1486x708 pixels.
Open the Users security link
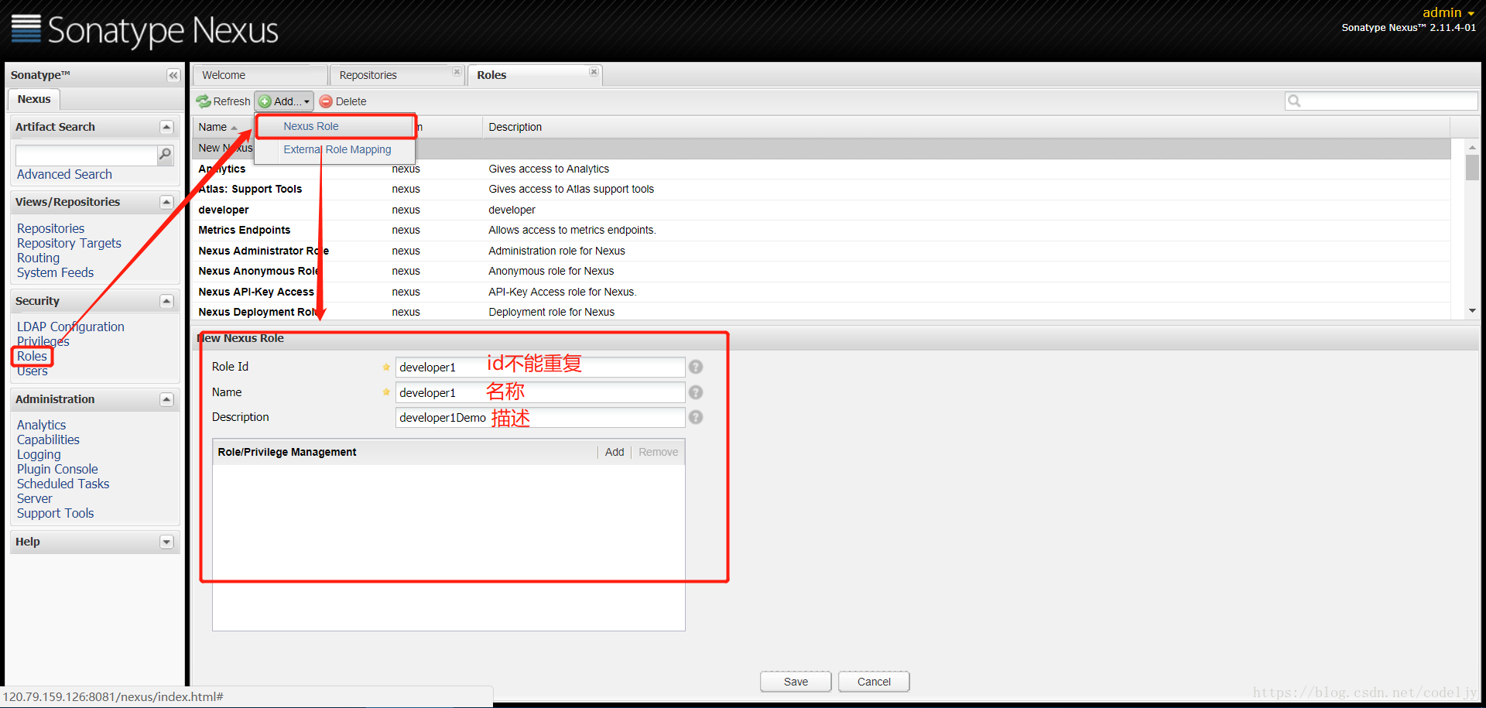pyautogui.click(x=32, y=371)
